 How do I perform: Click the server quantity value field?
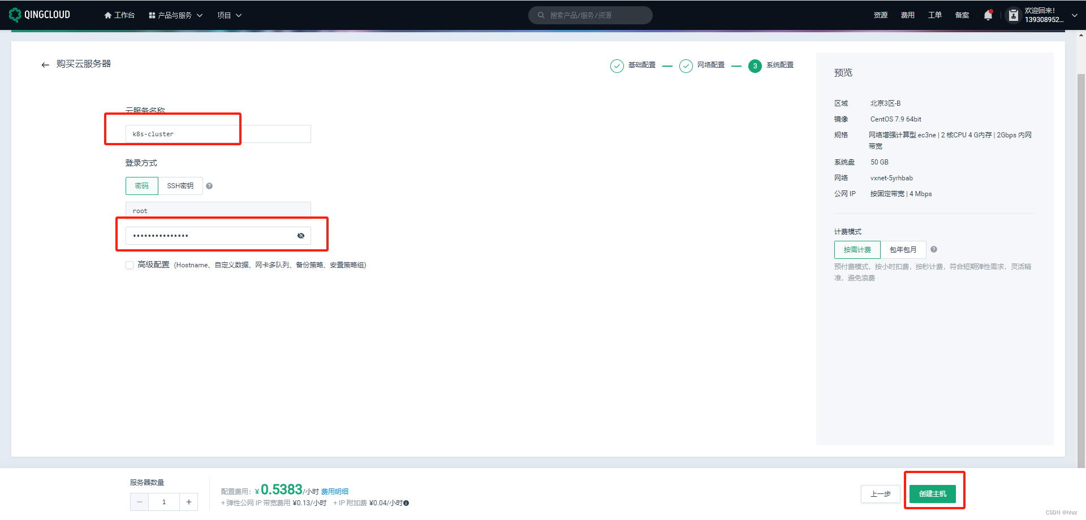pos(164,502)
